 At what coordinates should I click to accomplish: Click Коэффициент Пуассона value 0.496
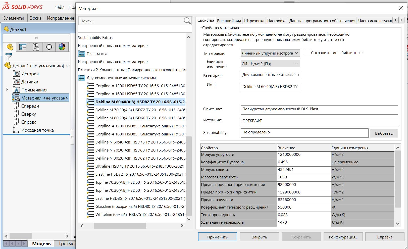point(304,162)
